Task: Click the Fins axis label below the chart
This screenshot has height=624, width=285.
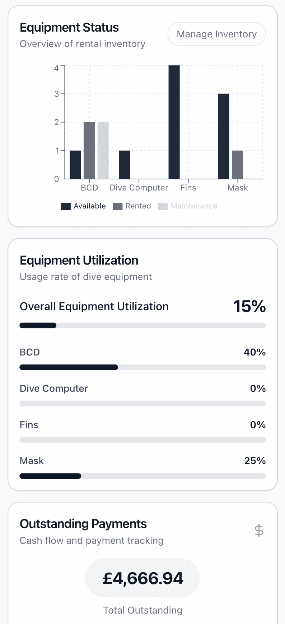Action: pos(188,187)
